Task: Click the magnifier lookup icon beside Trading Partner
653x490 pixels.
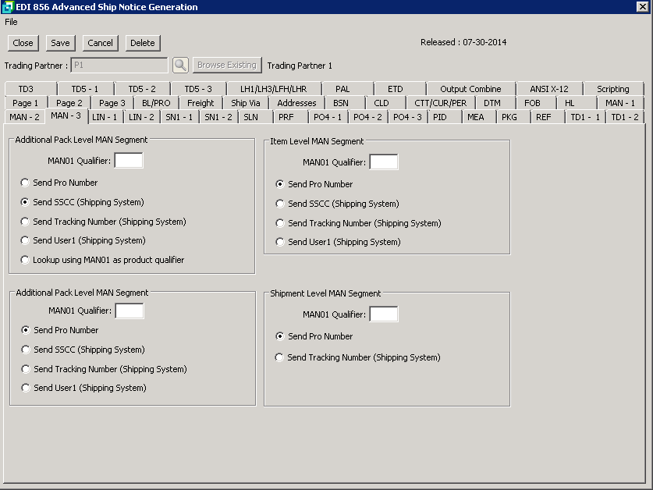Action: (x=180, y=66)
